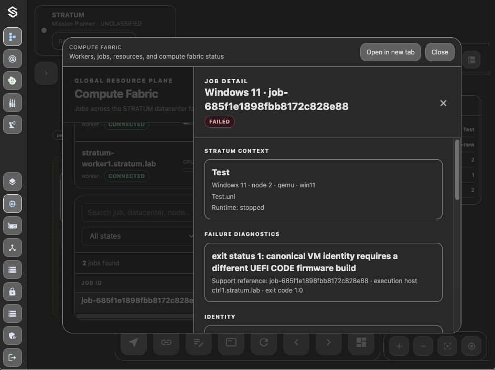Screen dimensions: 495x370
Task: Click the STRATUM logo icon
Action: (12, 12)
